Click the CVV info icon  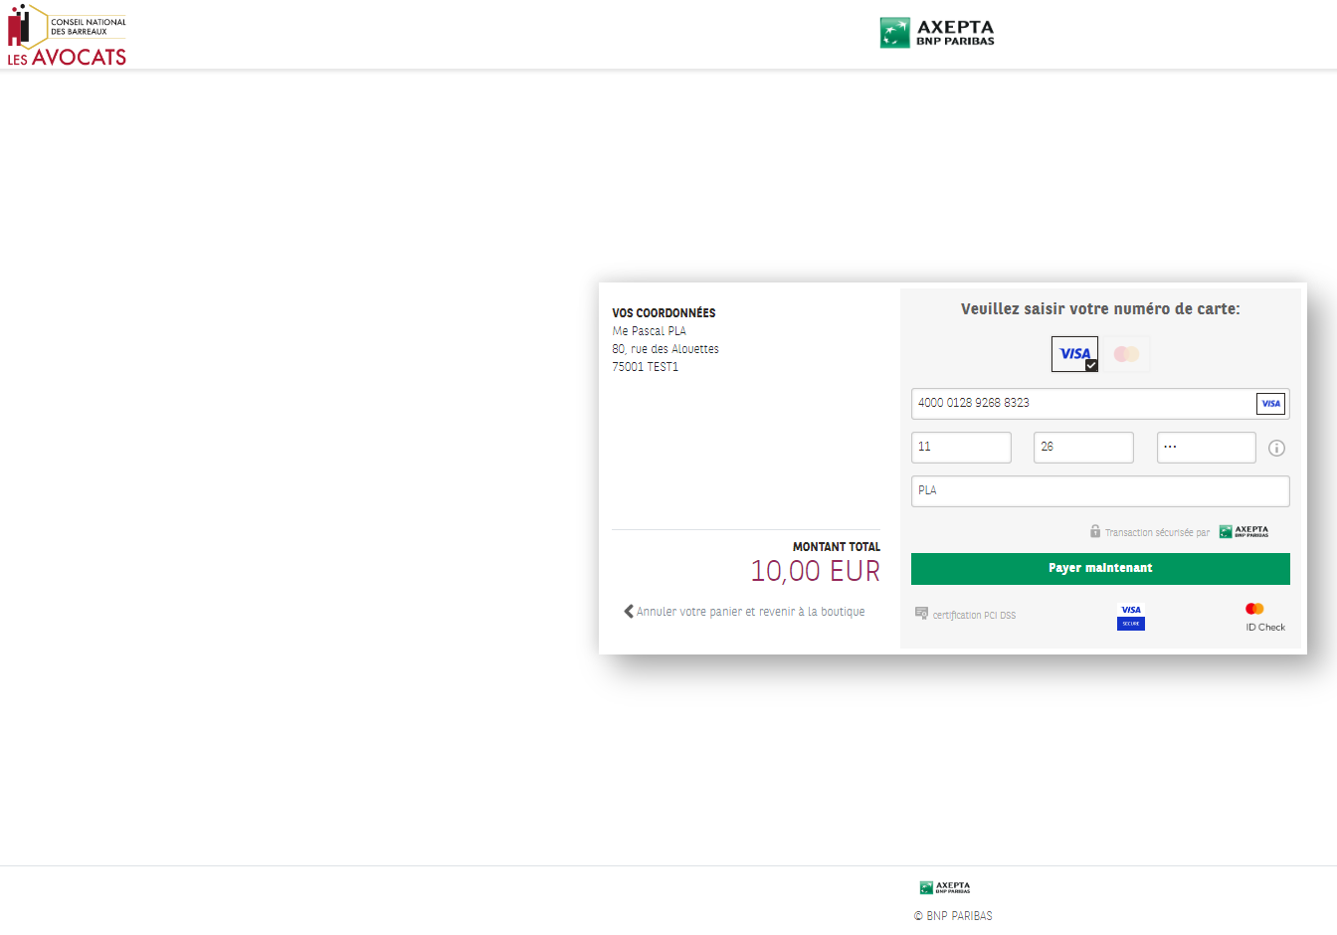[1277, 449]
